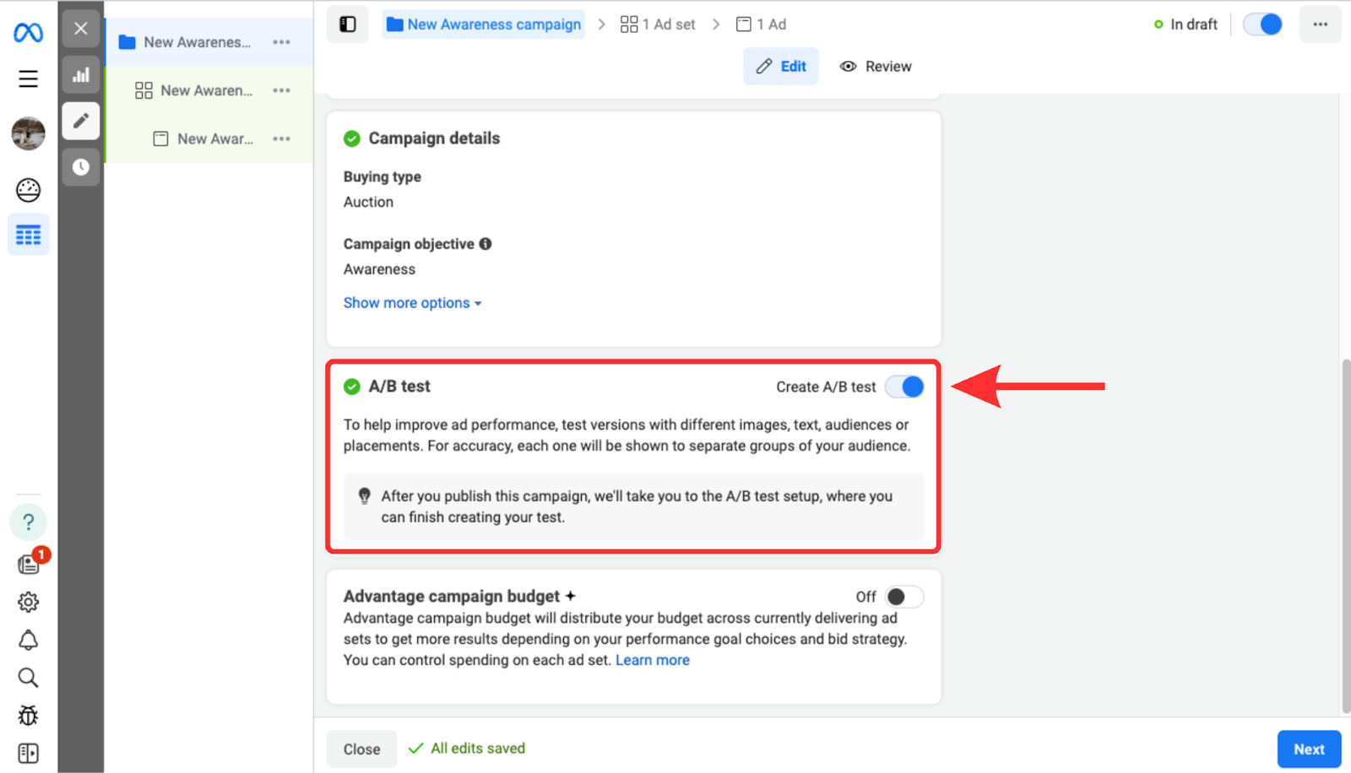1351x773 pixels.
Task: Open options for the ad set tree row
Action: pyautogui.click(x=281, y=90)
